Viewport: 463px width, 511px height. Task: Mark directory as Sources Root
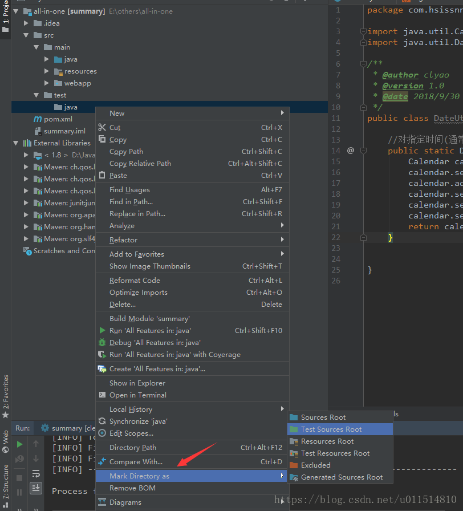click(x=340, y=417)
